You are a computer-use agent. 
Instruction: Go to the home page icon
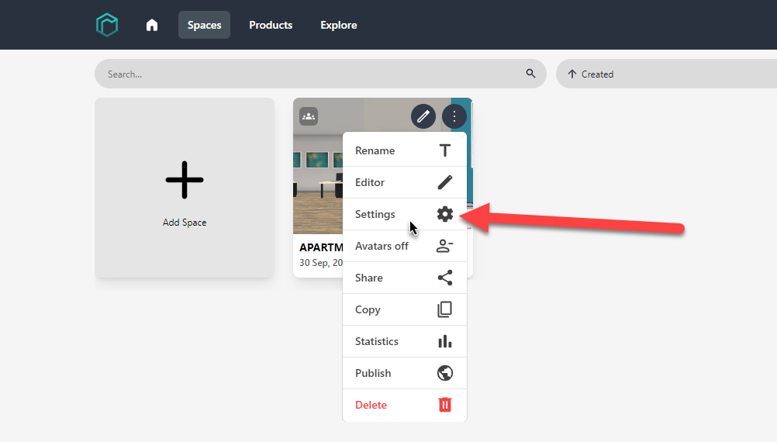tap(152, 25)
